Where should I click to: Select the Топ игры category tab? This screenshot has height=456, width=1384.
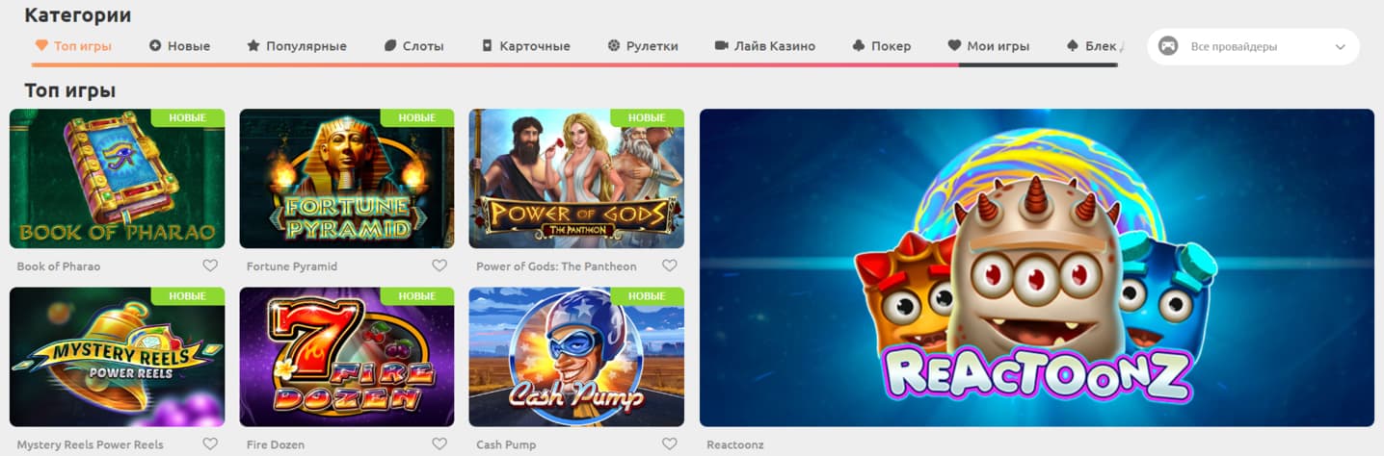coord(73,45)
